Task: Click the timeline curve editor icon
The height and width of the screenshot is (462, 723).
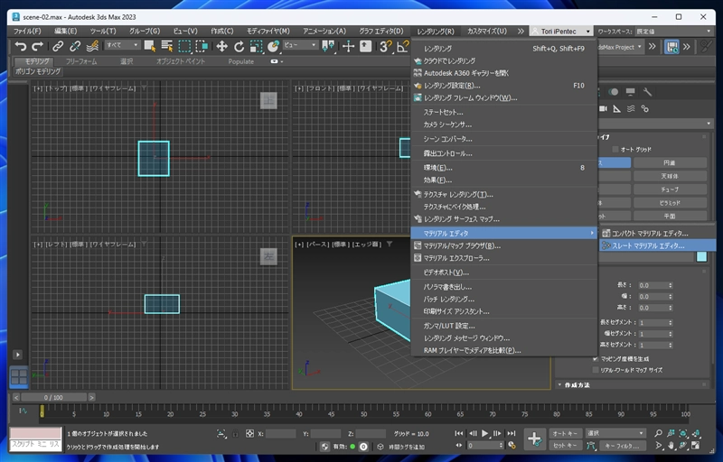Action: 23,411
